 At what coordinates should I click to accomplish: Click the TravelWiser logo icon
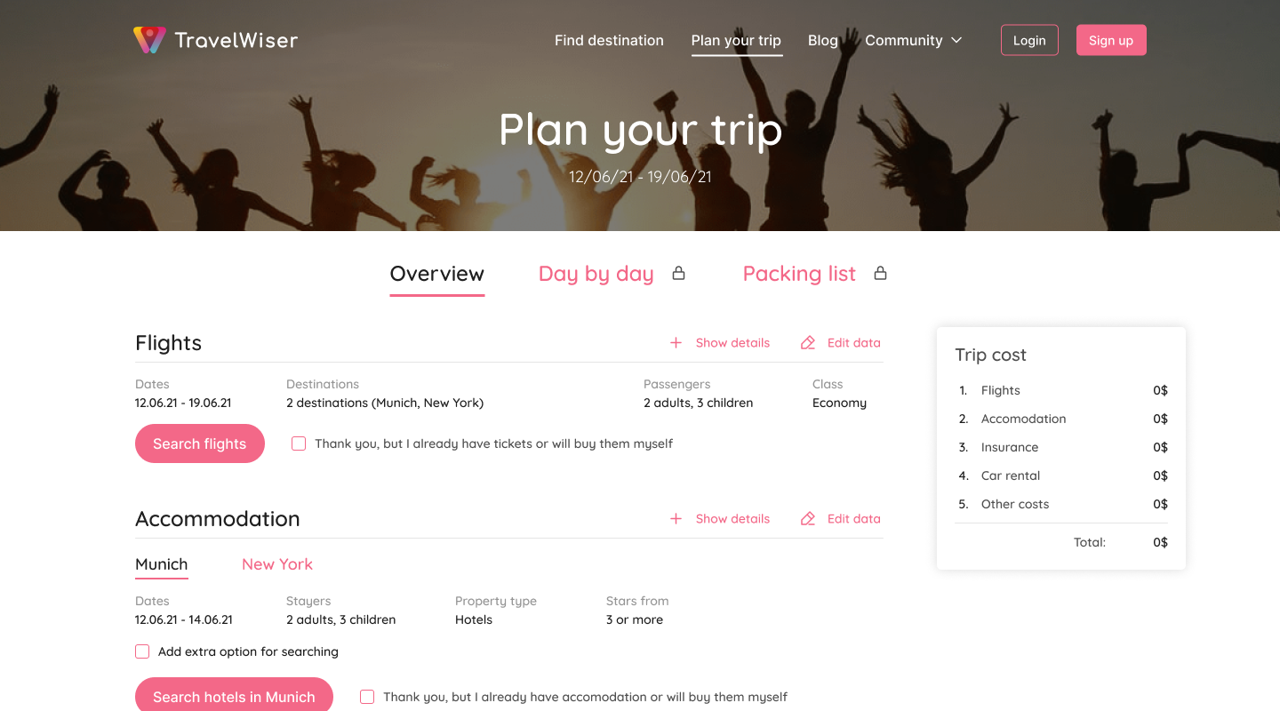[x=149, y=40]
